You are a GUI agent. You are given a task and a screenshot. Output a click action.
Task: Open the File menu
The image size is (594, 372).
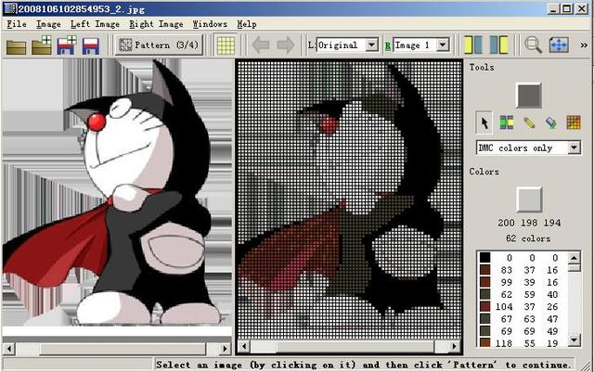pos(17,24)
